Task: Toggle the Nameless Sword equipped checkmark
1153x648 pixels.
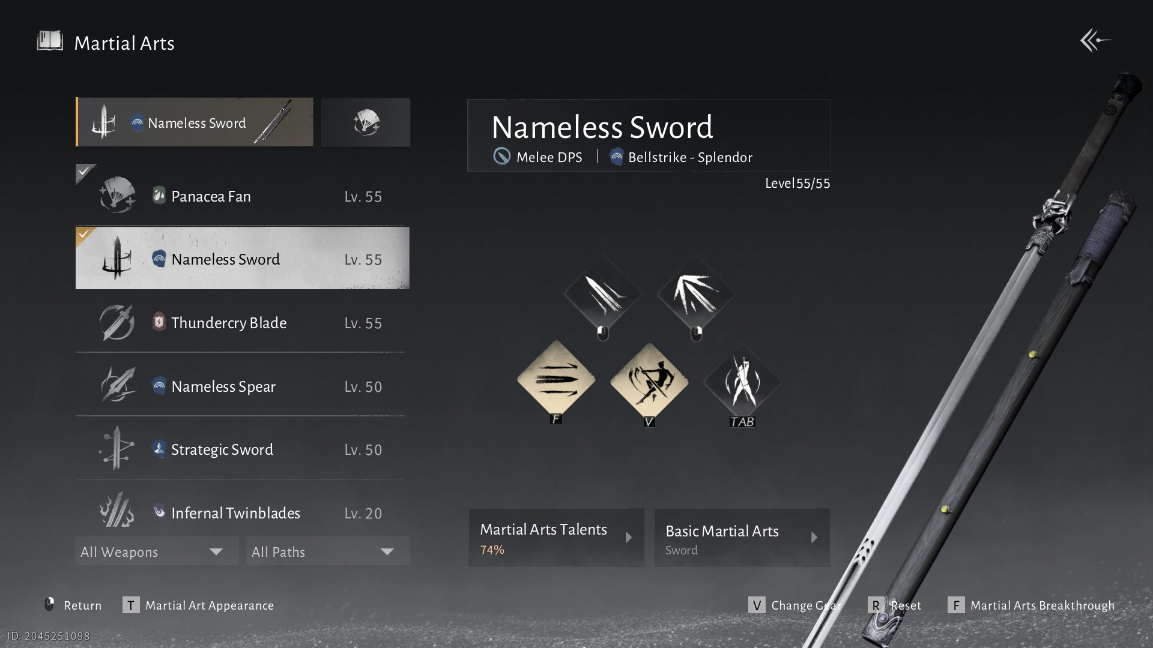Action: pyautogui.click(x=84, y=235)
